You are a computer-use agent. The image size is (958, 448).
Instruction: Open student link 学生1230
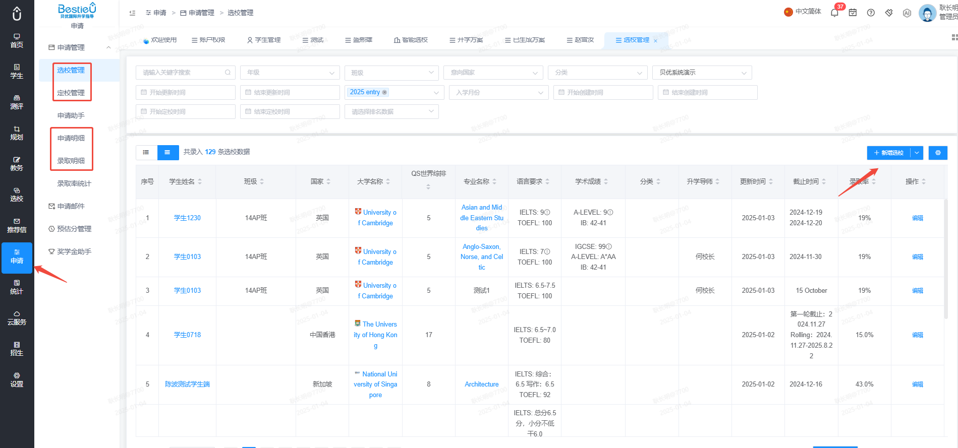pos(187,218)
